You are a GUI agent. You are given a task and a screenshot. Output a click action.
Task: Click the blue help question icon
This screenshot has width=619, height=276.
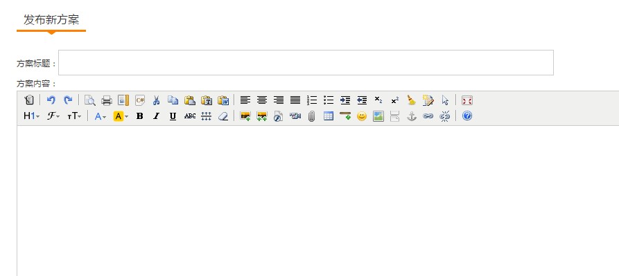pos(467,116)
